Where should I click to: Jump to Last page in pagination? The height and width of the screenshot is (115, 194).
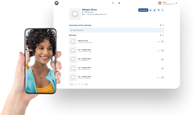86,84
